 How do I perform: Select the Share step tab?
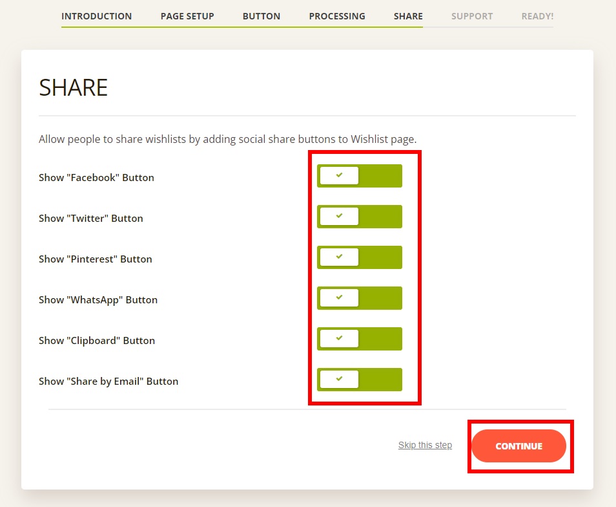[408, 16]
